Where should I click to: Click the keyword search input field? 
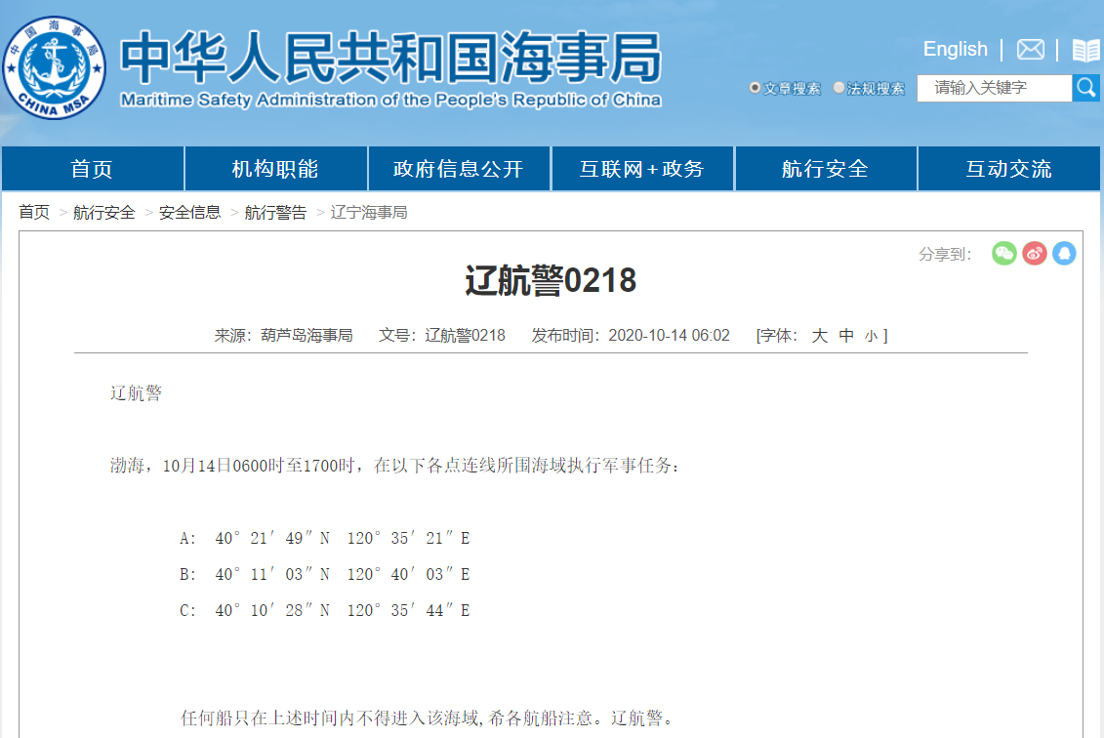tap(994, 88)
